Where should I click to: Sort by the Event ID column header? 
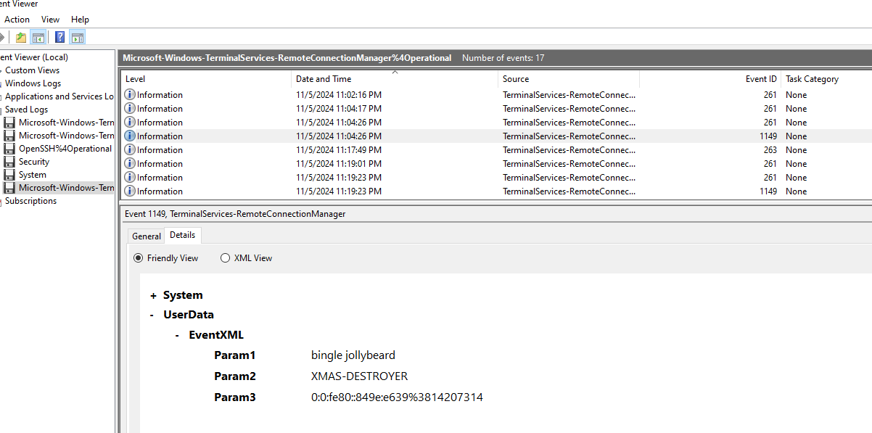coord(710,79)
